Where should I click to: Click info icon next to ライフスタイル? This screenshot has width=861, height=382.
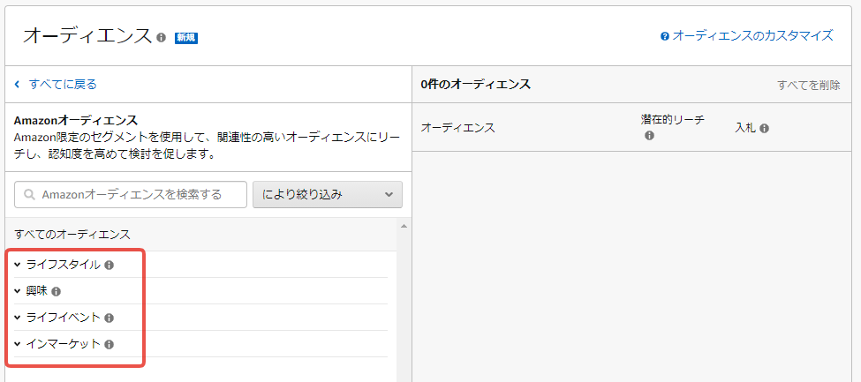pyautogui.click(x=110, y=265)
